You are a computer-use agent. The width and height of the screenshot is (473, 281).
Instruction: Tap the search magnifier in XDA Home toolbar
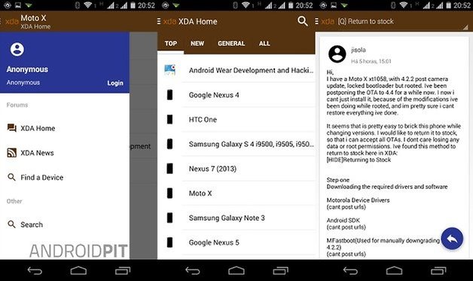303,21
